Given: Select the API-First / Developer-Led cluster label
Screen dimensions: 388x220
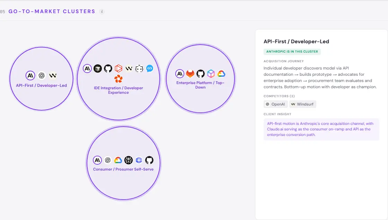Looking at the screenshot, I should coord(41,85).
